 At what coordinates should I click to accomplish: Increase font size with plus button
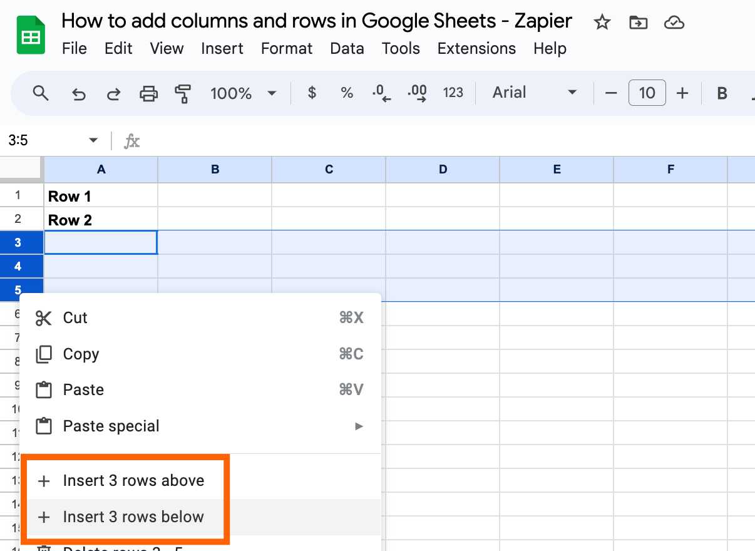click(x=682, y=93)
